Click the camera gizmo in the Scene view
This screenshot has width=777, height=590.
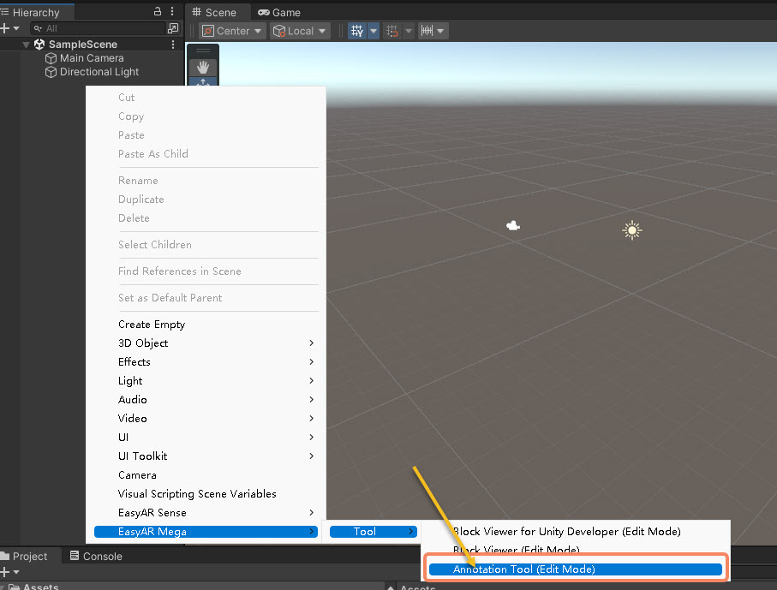click(513, 226)
